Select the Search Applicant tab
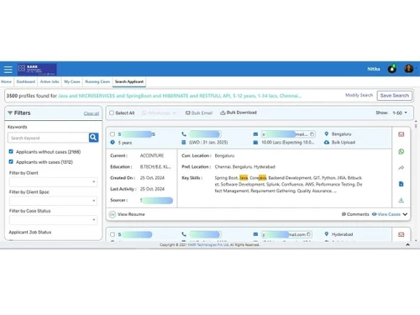 [129, 81]
